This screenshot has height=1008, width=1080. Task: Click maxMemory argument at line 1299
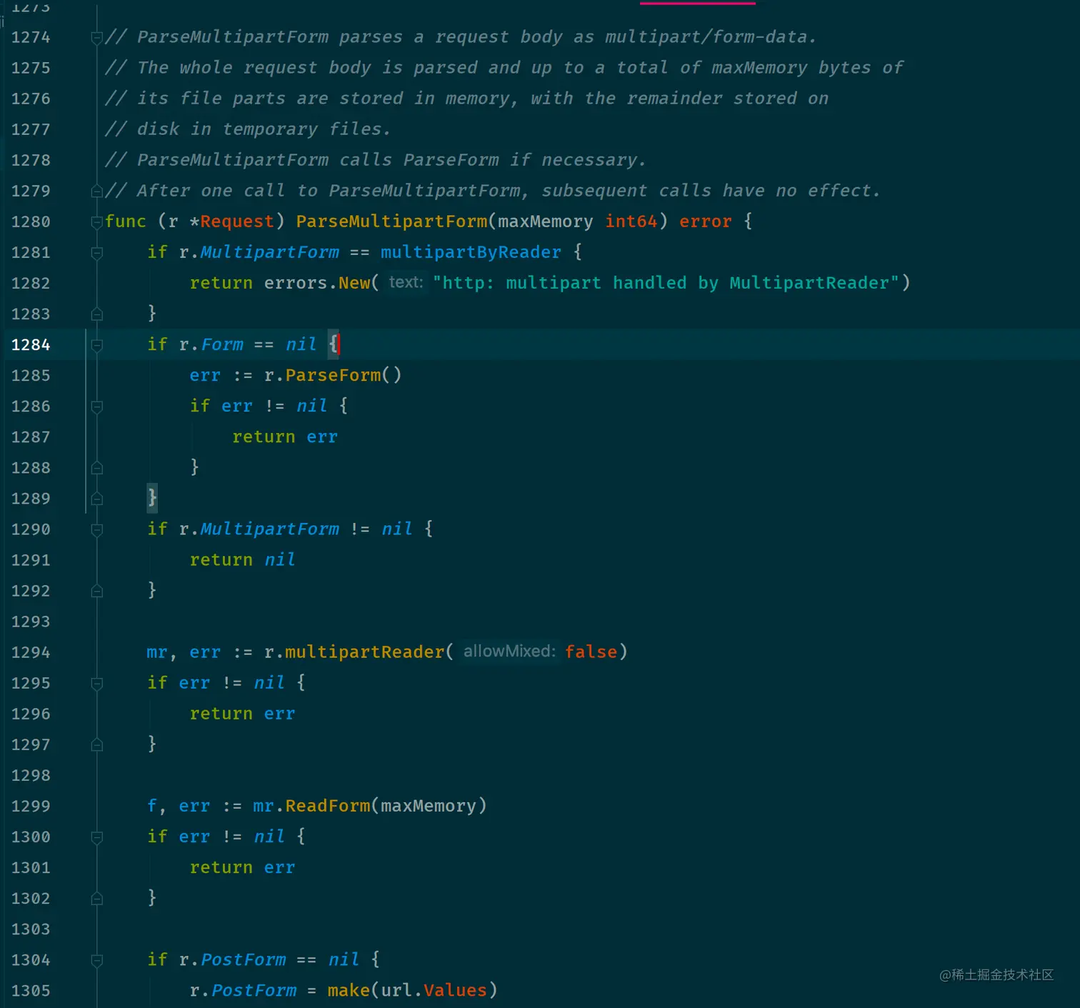[429, 805]
